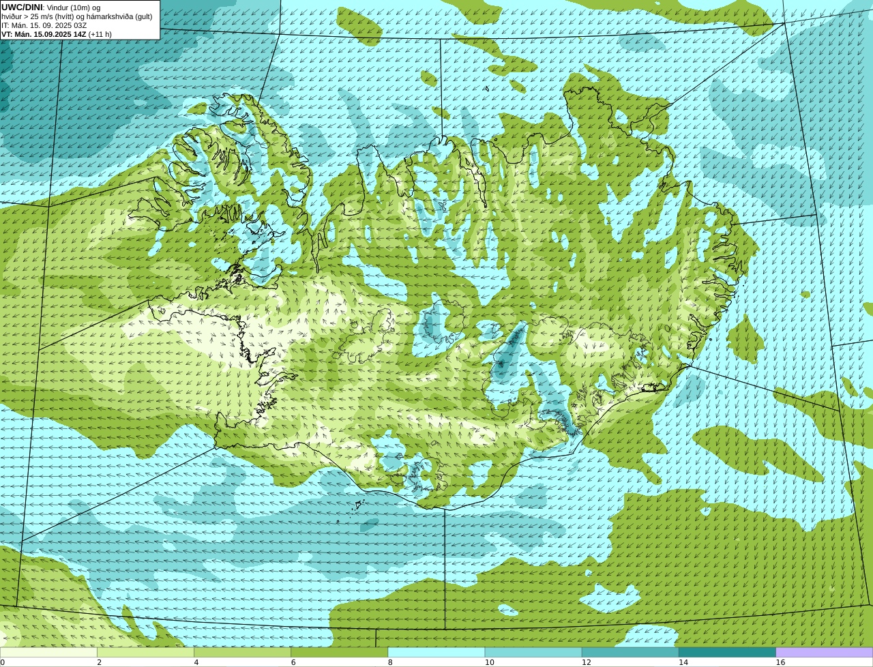873x667 pixels.
Task: Click the '6' label on the color scale
Action: pos(293,662)
